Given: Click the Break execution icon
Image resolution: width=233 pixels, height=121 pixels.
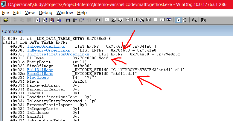Looking at the screenshot, I should pyautogui.click(x=59, y=20).
